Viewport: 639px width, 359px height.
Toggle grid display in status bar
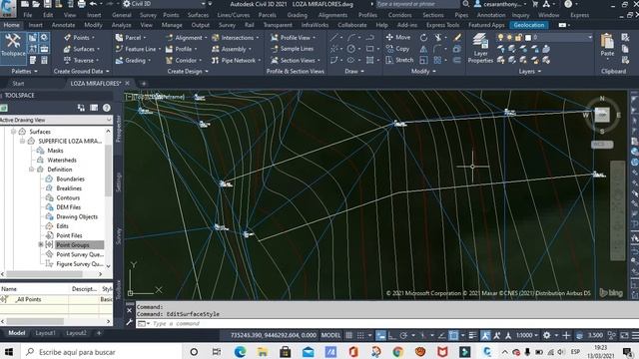point(349,335)
